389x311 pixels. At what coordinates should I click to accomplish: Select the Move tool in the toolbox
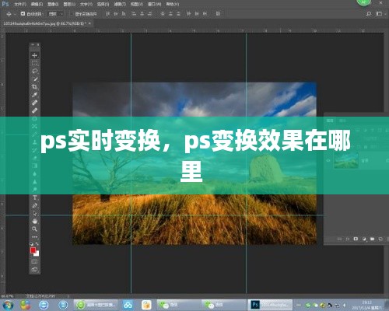click(x=34, y=55)
